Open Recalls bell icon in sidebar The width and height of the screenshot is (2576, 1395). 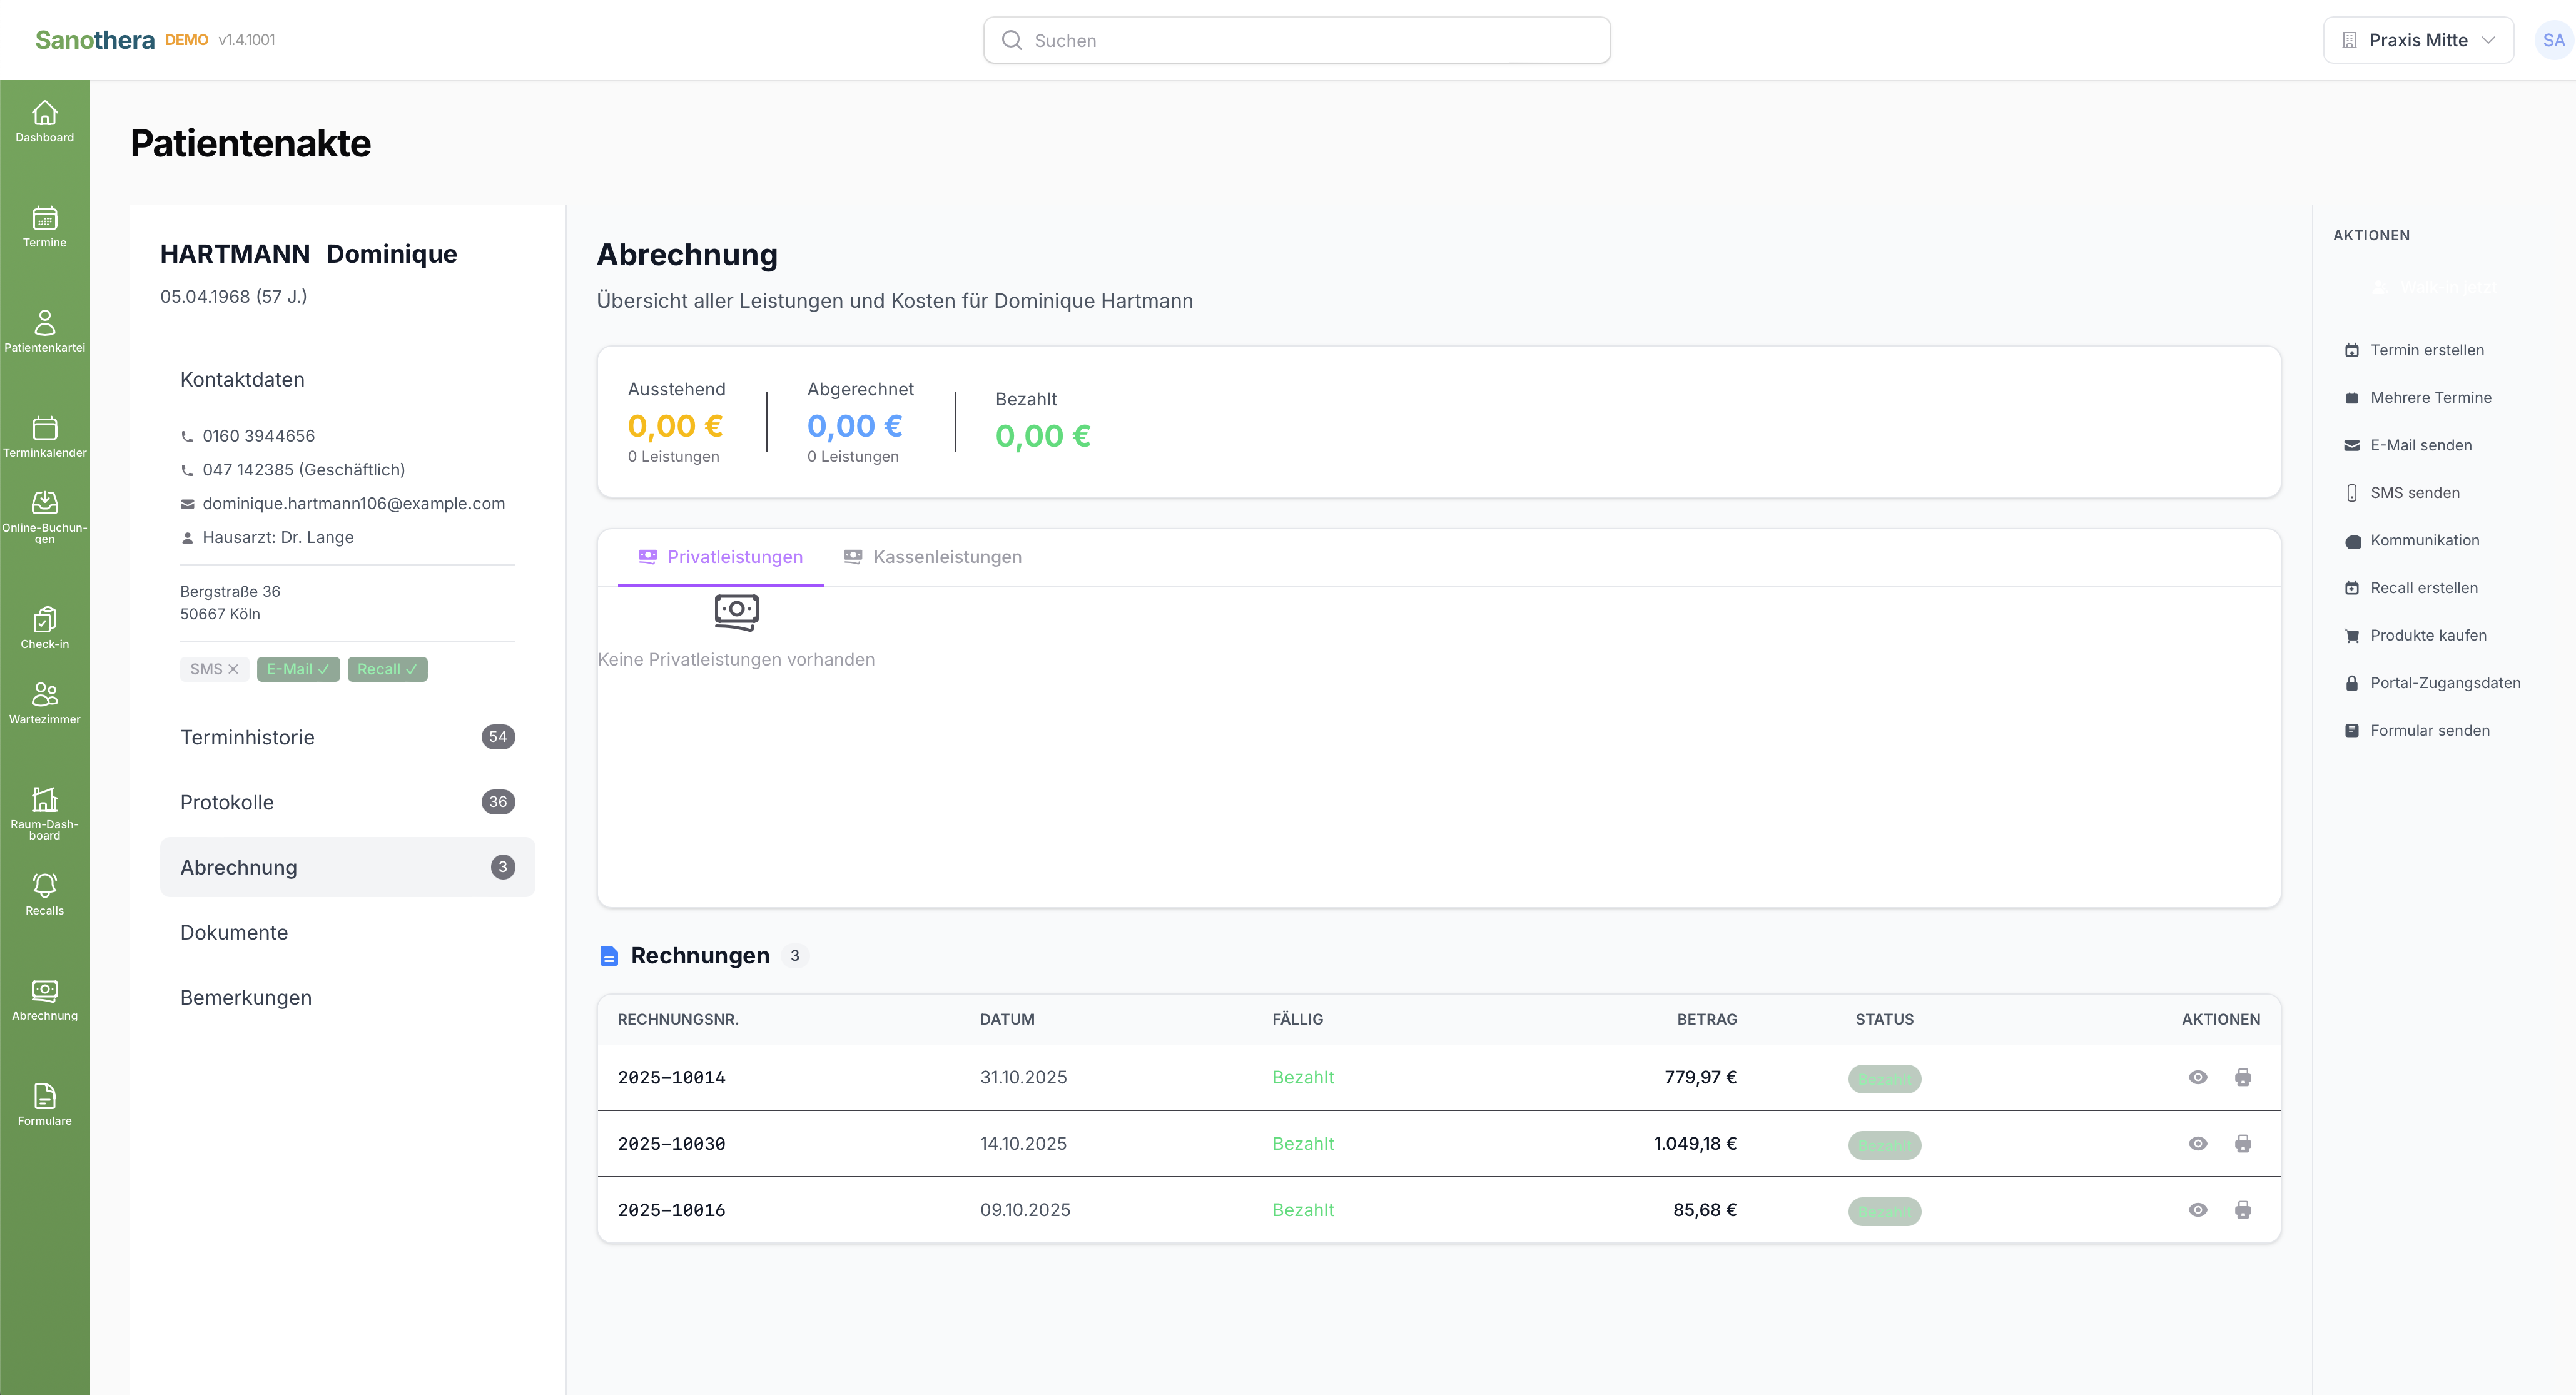(45, 894)
